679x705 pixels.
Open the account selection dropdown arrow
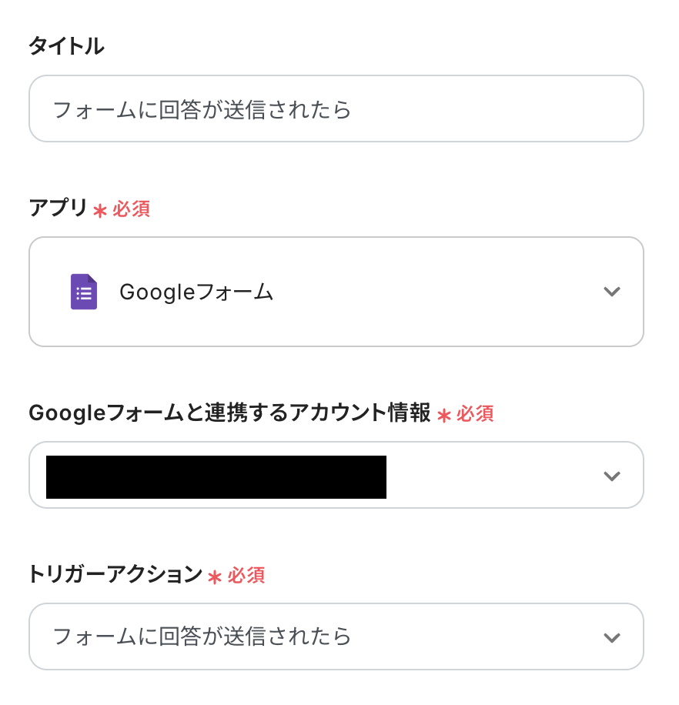(x=612, y=476)
